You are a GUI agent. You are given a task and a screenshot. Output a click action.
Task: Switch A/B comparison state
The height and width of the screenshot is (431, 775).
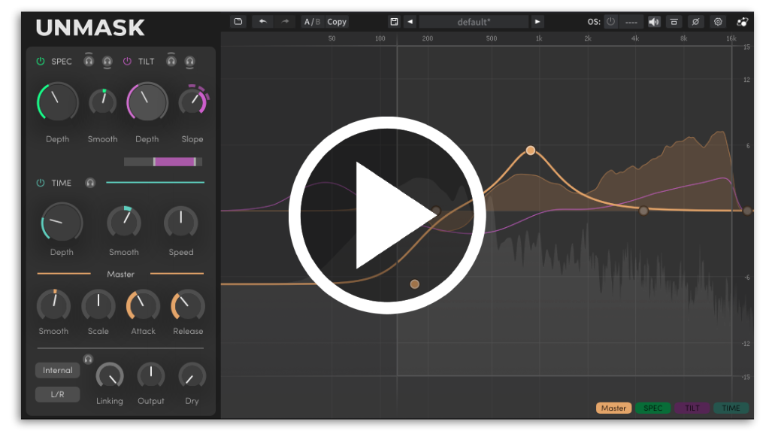click(x=313, y=22)
